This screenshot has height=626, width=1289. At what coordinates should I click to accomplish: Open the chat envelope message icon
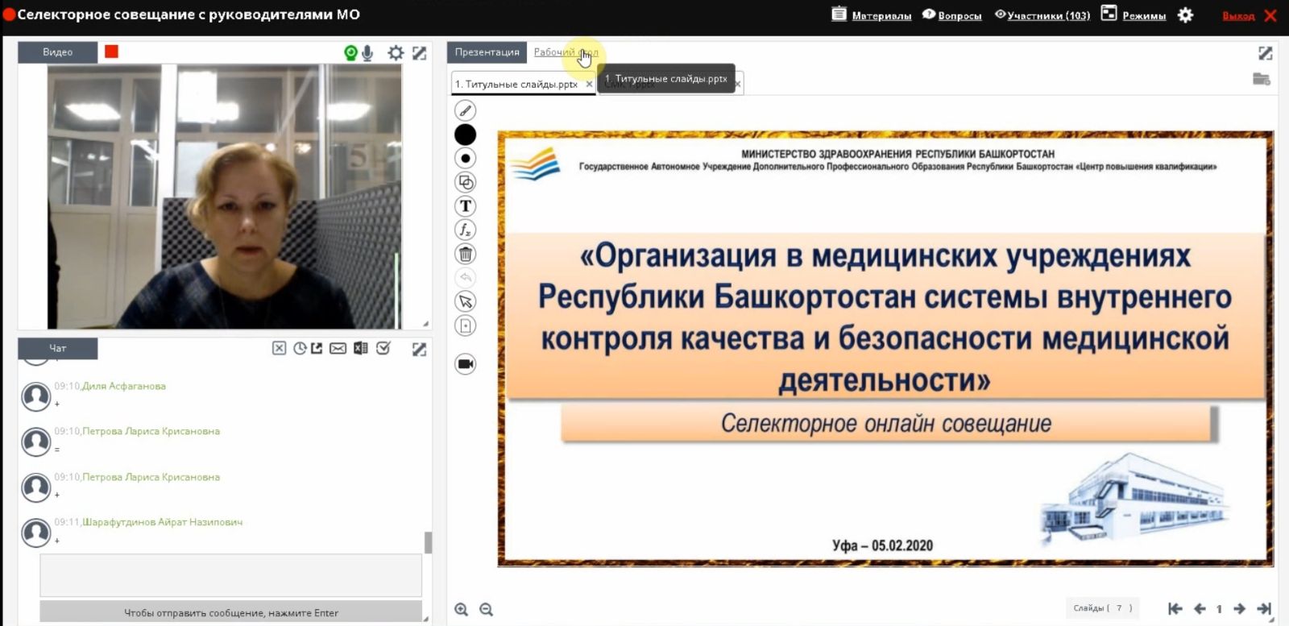pos(338,348)
